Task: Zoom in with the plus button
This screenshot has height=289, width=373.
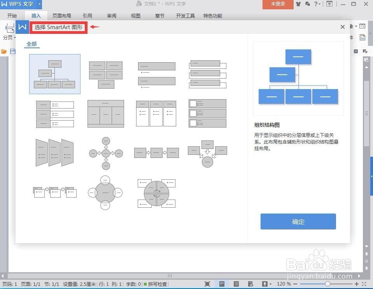Action: [357, 284]
